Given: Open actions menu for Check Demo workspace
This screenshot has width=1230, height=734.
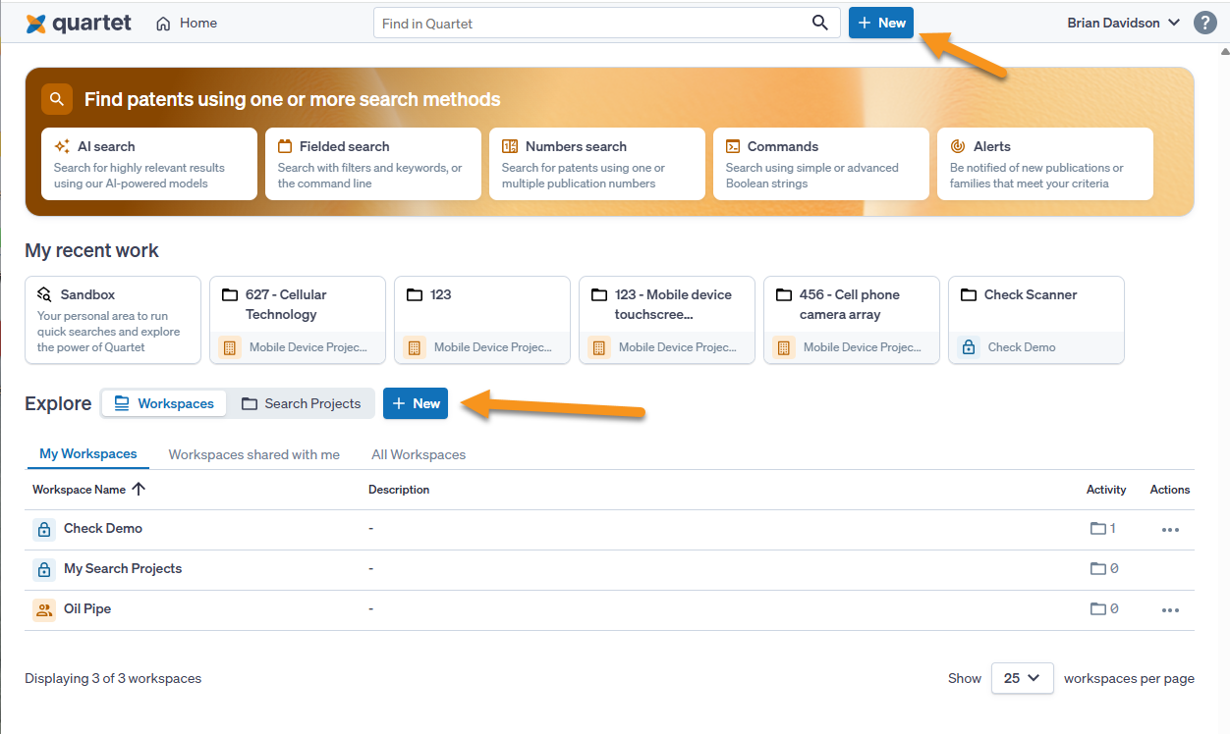Looking at the screenshot, I should [1169, 529].
